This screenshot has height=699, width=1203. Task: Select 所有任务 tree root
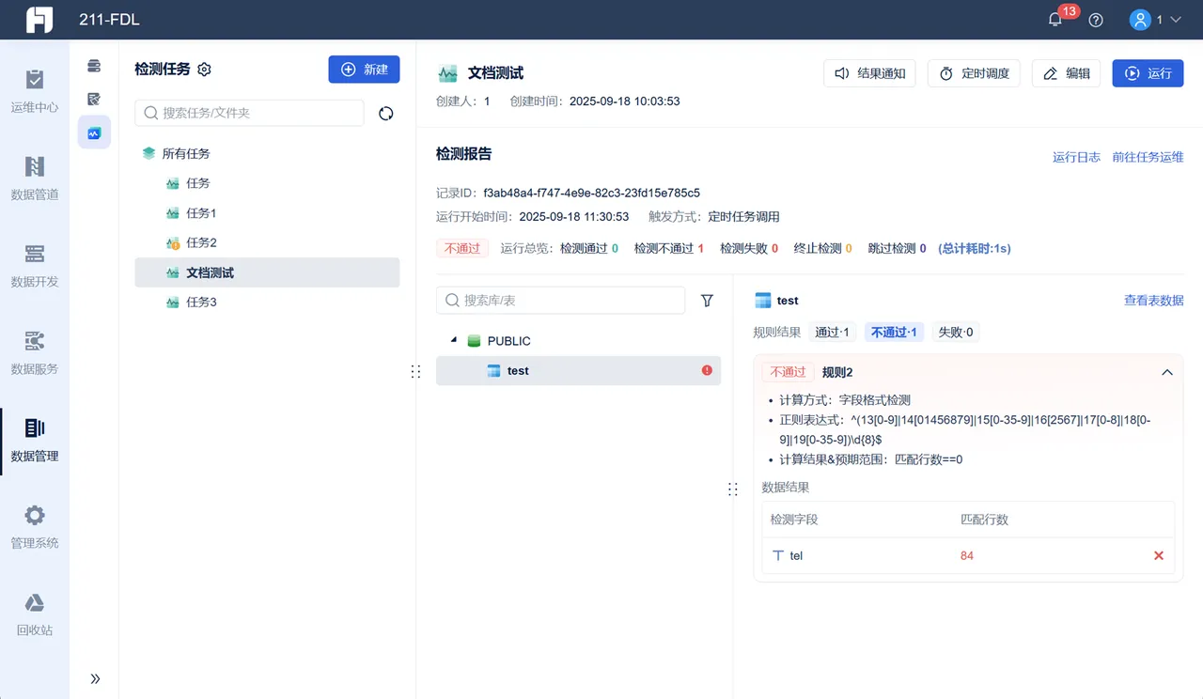click(186, 153)
